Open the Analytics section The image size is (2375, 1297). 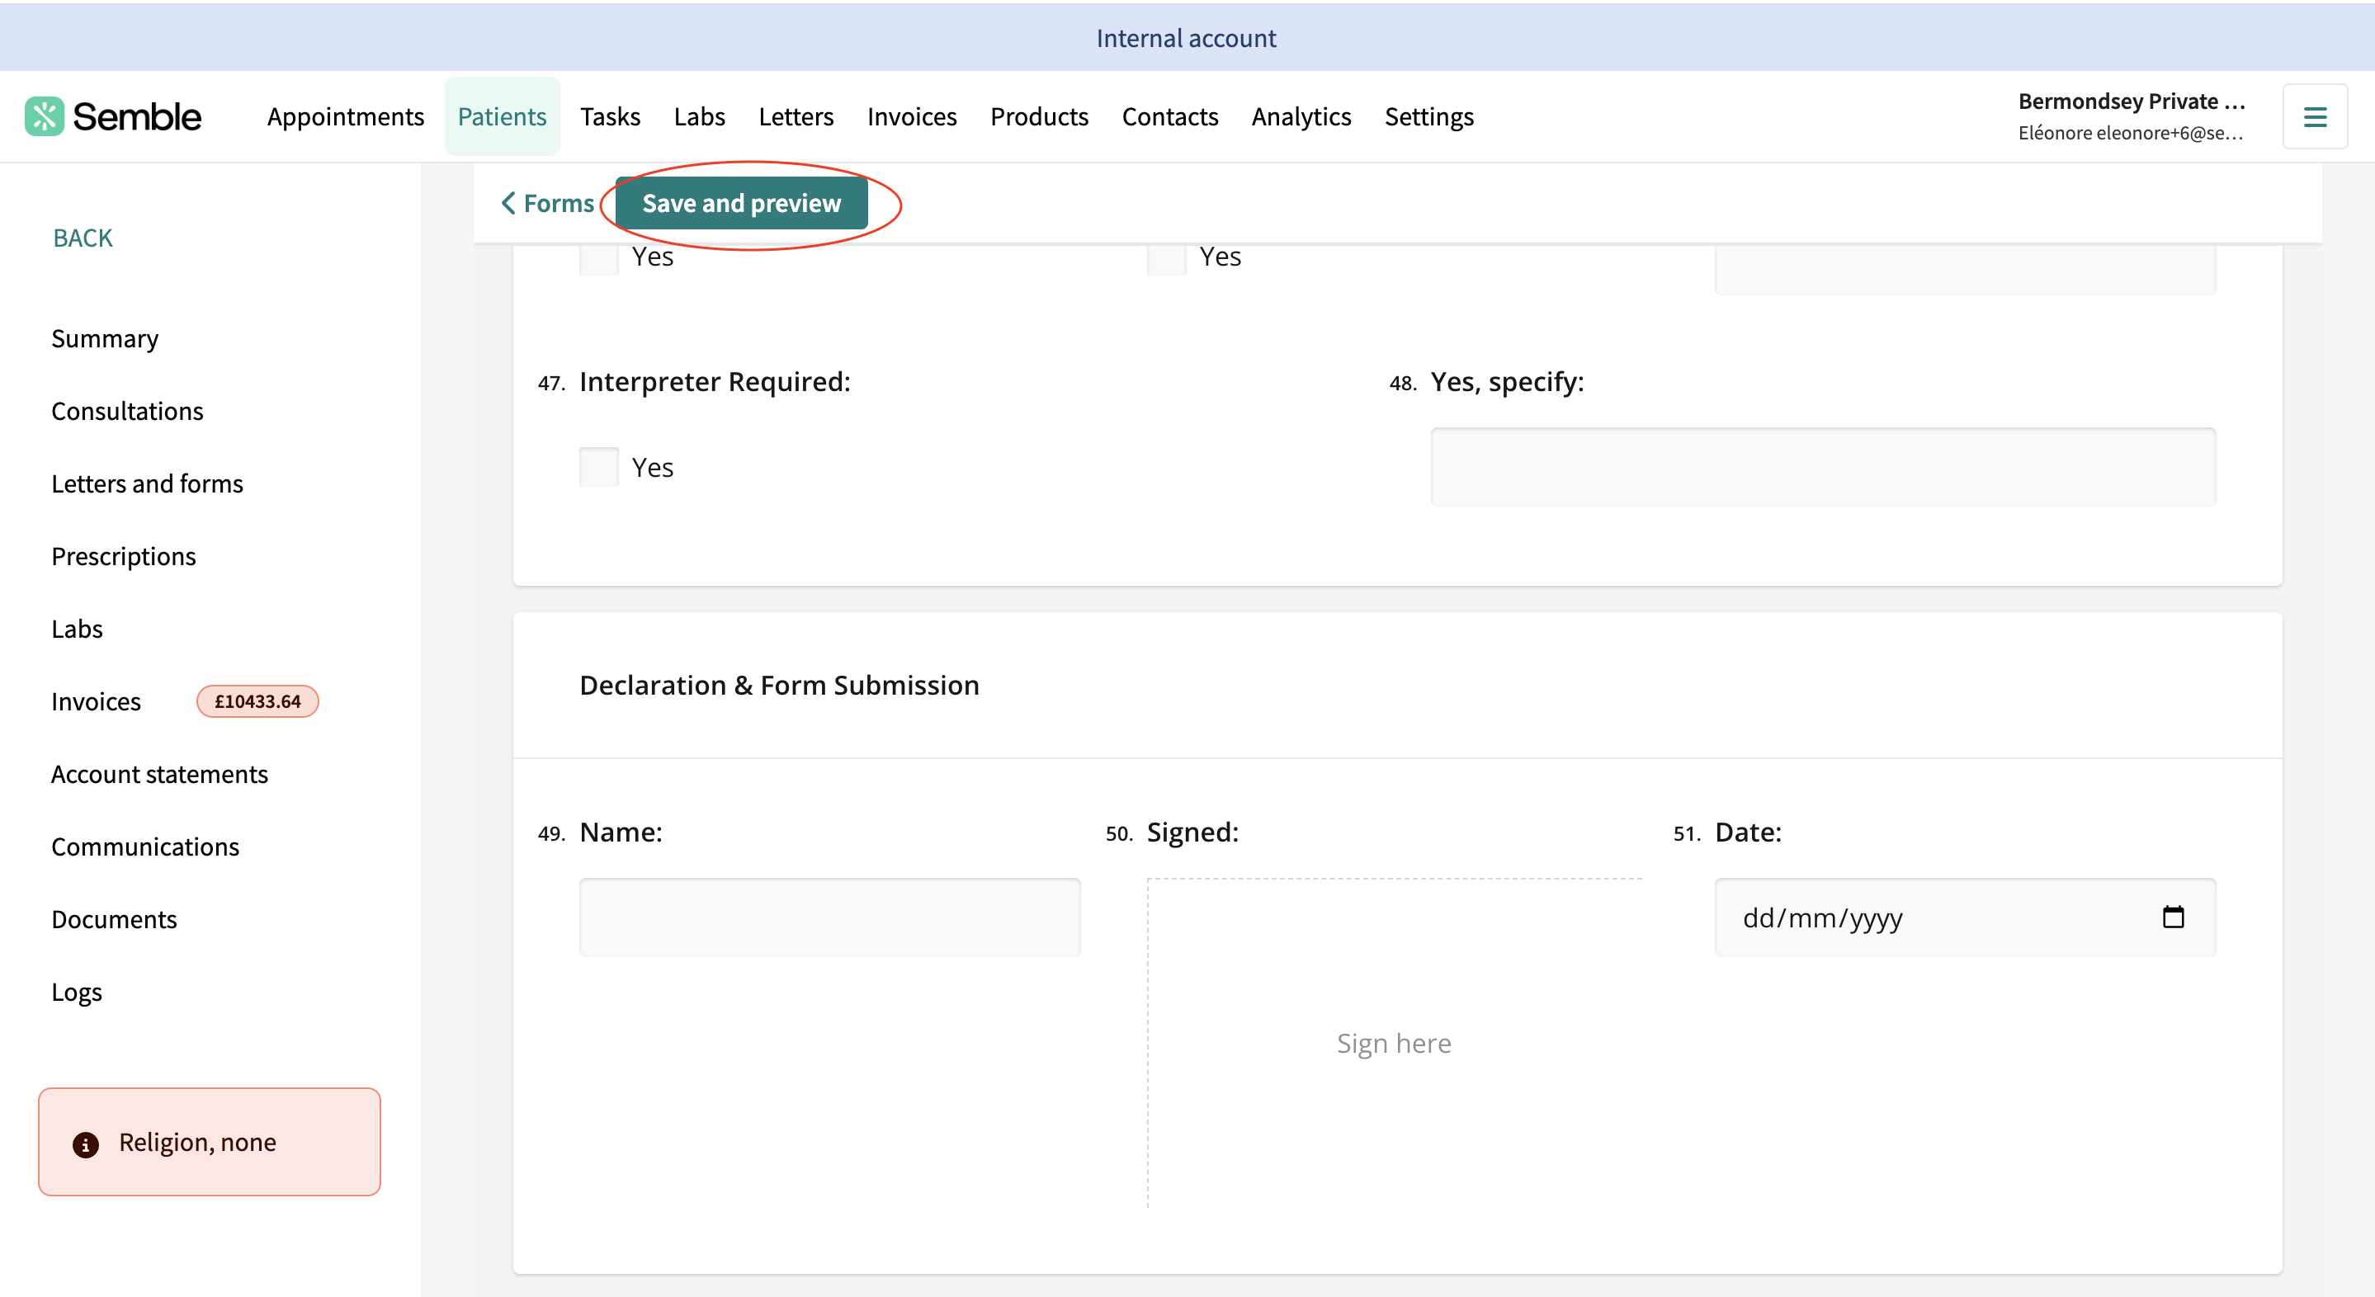point(1301,116)
